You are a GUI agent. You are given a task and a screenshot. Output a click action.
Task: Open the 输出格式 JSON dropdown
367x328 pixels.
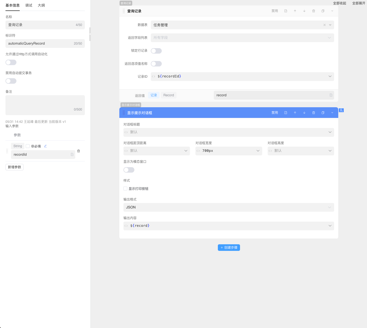(x=229, y=207)
